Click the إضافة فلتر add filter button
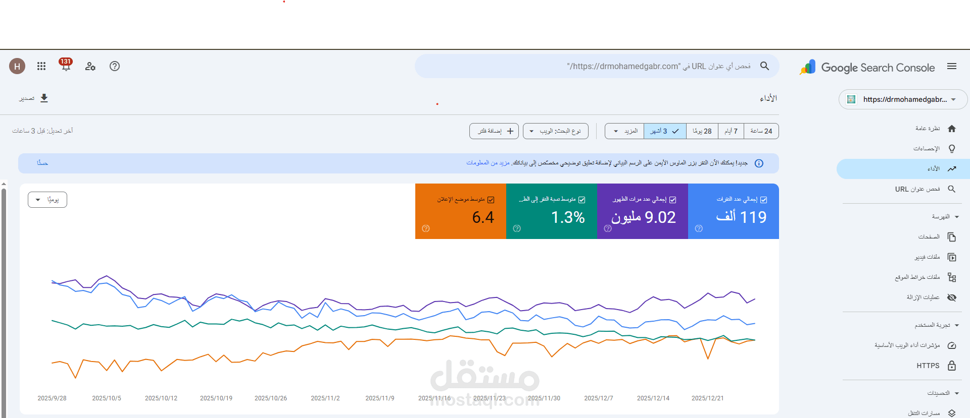 (494, 131)
